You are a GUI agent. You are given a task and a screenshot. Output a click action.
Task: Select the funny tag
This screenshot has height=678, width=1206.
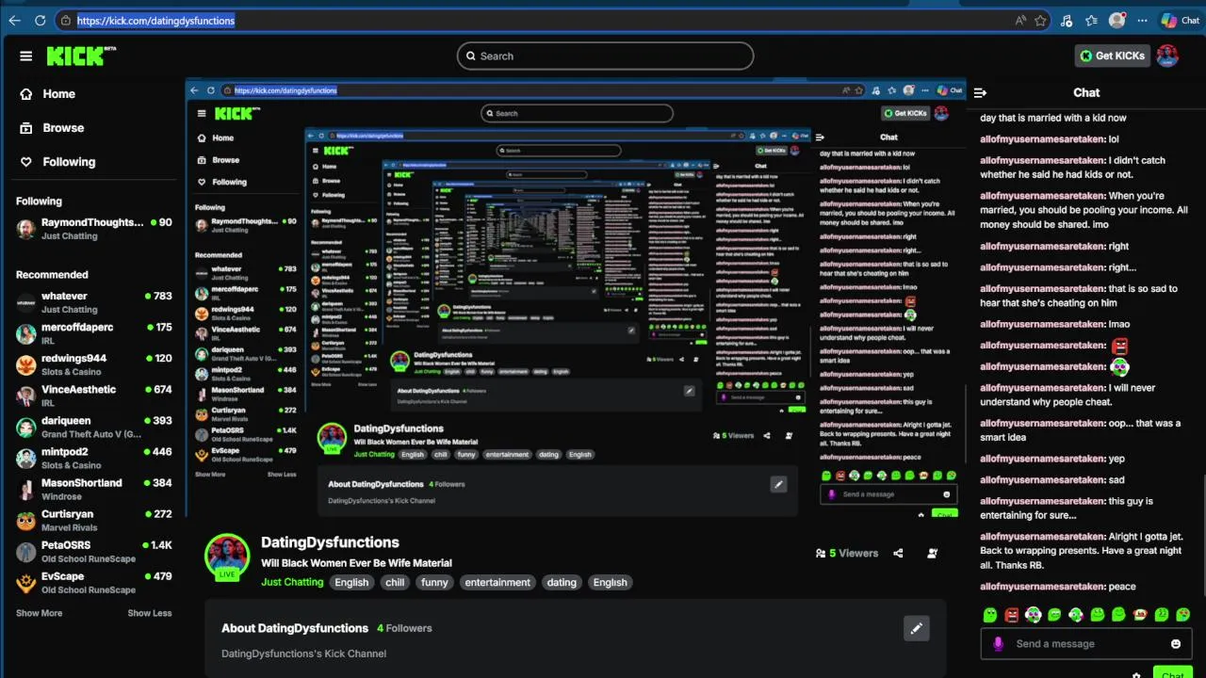coord(434,582)
